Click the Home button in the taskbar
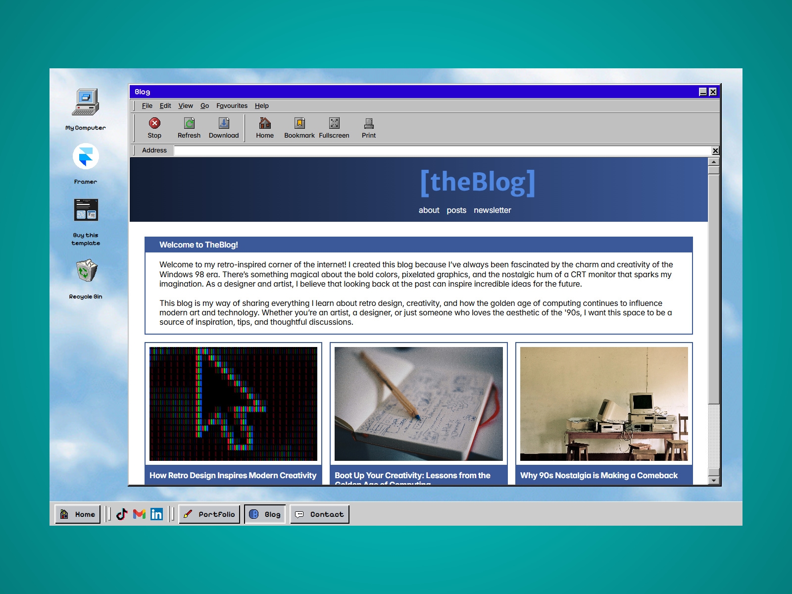The width and height of the screenshot is (792, 594). tap(78, 514)
